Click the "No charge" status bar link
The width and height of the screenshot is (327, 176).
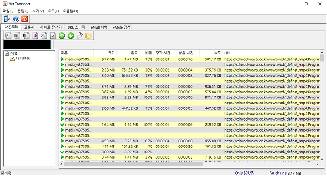pyautogui.click(x=278, y=173)
